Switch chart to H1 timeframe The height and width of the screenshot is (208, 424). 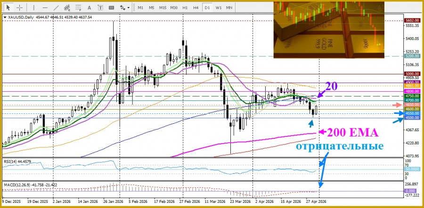(x=185, y=8)
